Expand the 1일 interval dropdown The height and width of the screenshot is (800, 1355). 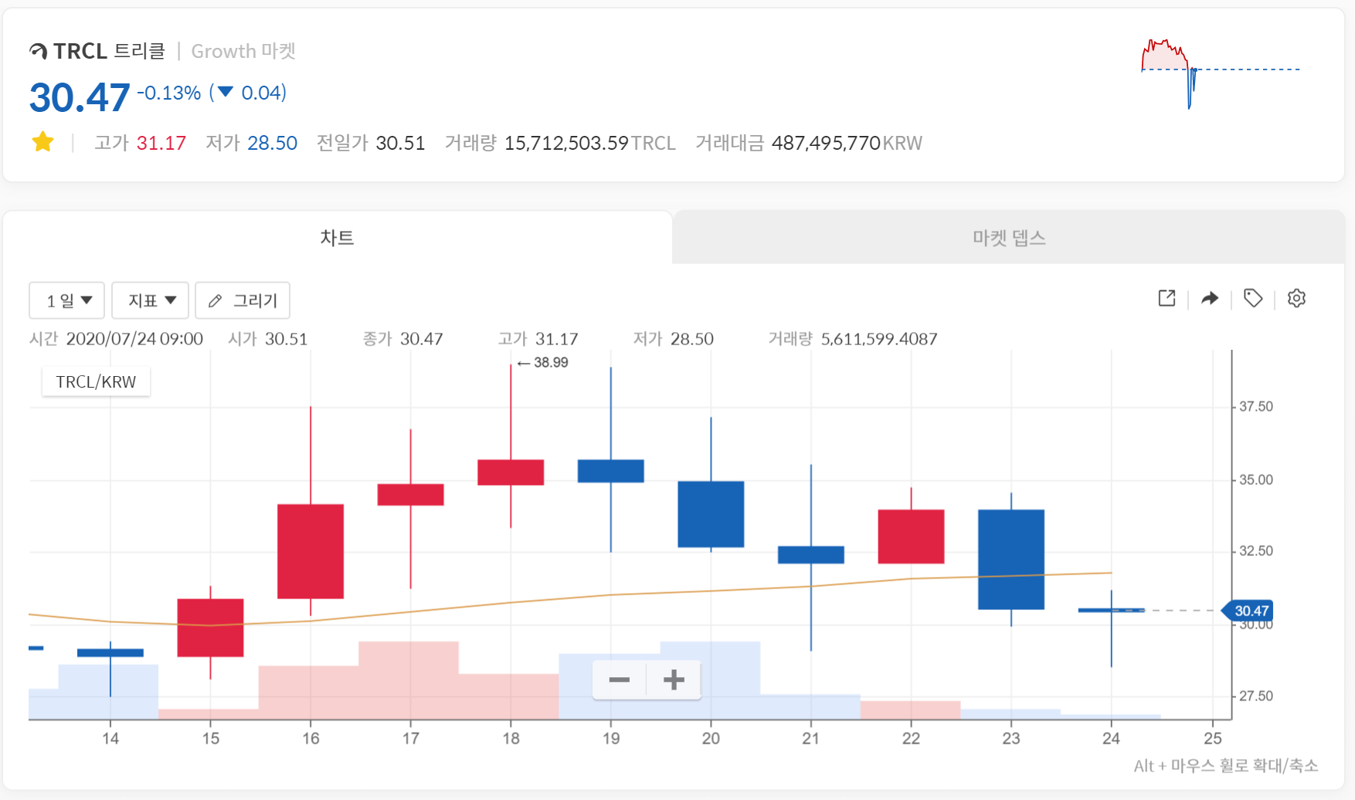click(66, 300)
